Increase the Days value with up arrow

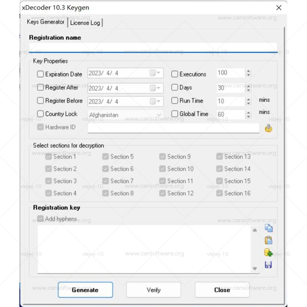pos(248,86)
